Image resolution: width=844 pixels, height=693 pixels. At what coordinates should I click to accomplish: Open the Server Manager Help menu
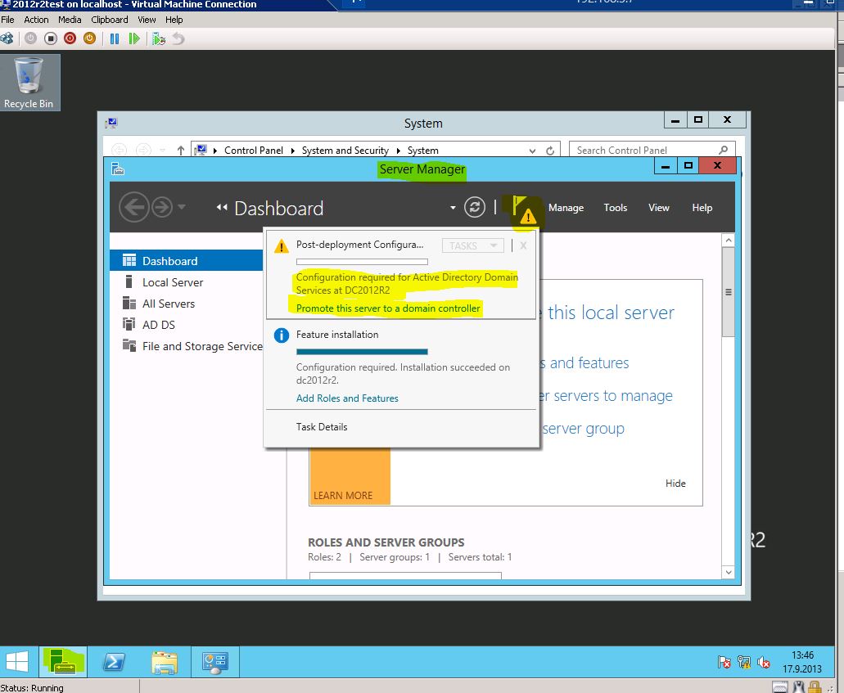coord(702,208)
